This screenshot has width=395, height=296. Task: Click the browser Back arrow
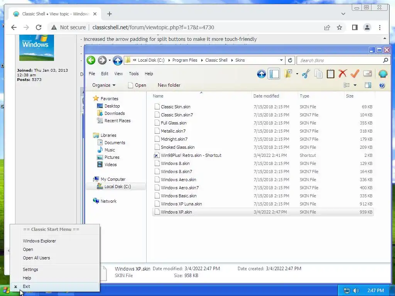[14, 27]
